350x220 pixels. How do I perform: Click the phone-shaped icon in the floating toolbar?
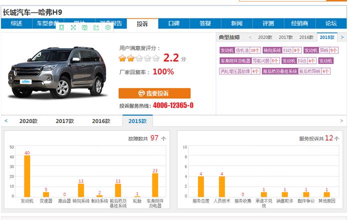click(61, 27)
